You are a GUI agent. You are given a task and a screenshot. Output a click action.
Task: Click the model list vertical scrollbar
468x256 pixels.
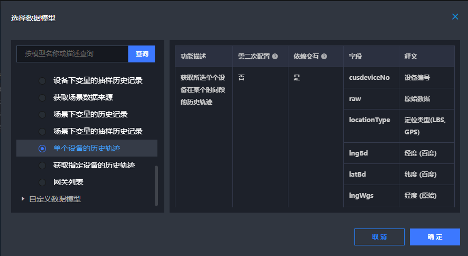(156, 185)
